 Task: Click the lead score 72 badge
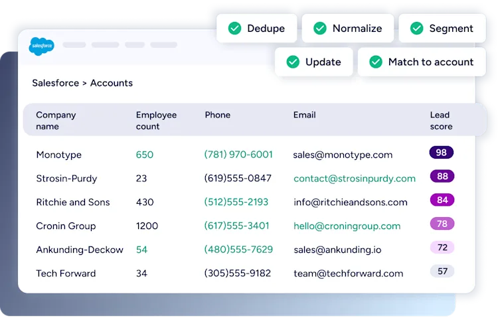(442, 248)
